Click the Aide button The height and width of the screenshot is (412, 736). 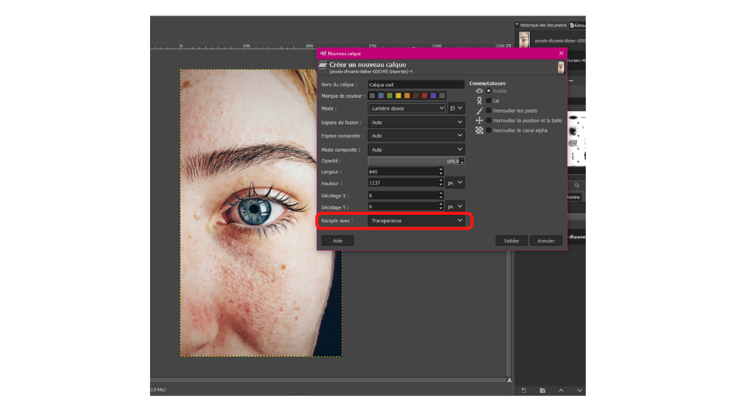tap(338, 241)
